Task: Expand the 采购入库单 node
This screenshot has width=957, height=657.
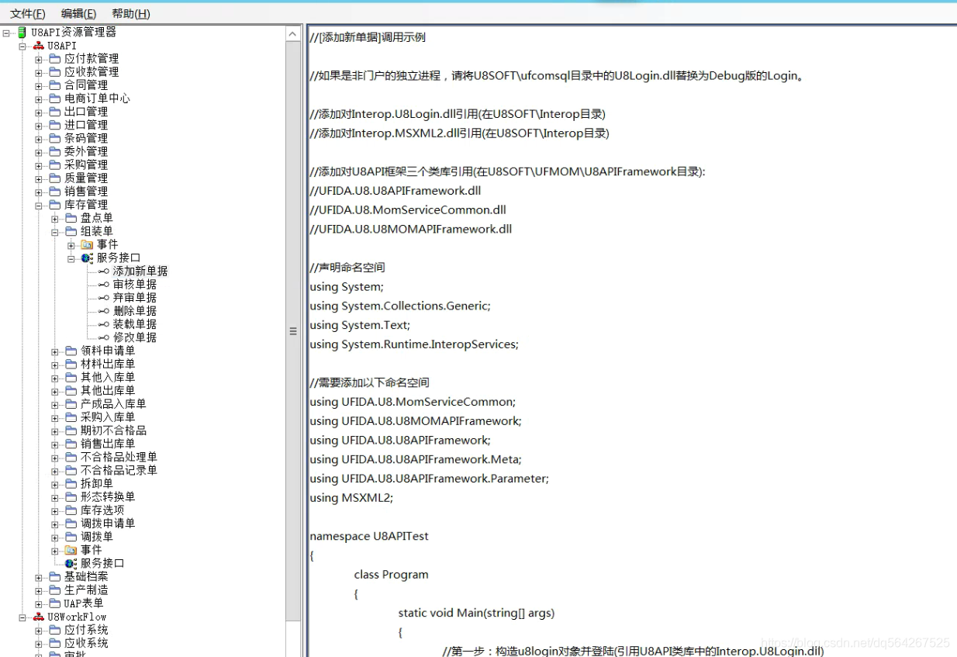Action: (55, 417)
